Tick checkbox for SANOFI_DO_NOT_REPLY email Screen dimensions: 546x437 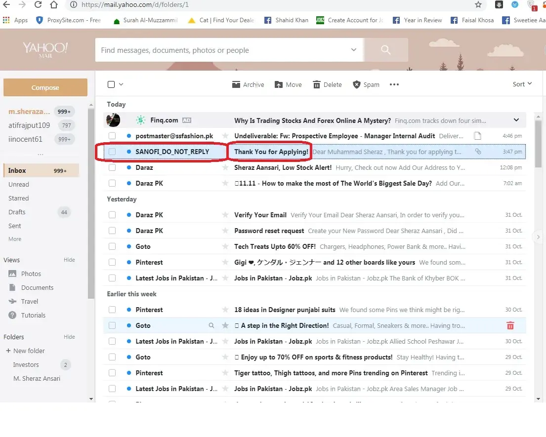pos(112,152)
